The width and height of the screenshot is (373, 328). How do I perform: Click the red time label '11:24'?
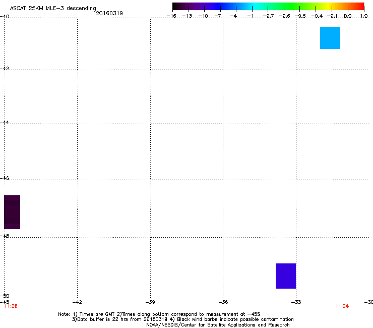[342, 306]
